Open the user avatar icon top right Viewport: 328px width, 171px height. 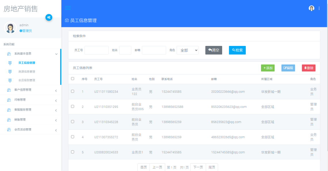tap(311, 8)
